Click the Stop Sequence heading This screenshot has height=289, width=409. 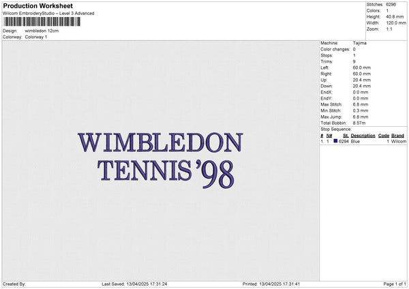pyautogui.click(x=336, y=130)
